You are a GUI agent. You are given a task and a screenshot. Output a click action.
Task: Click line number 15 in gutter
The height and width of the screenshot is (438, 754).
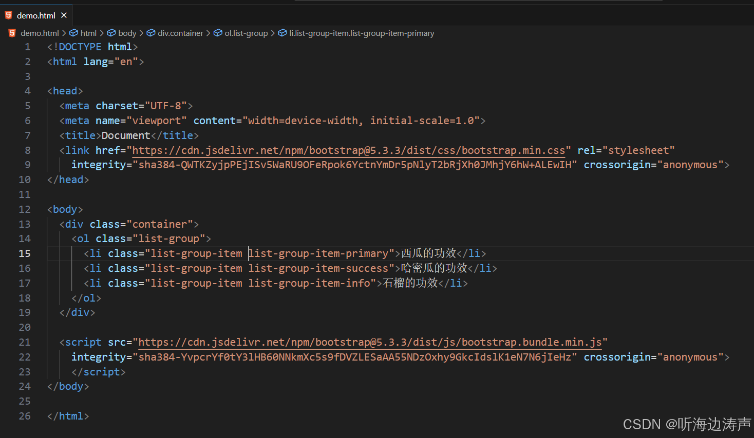pyautogui.click(x=25, y=253)
